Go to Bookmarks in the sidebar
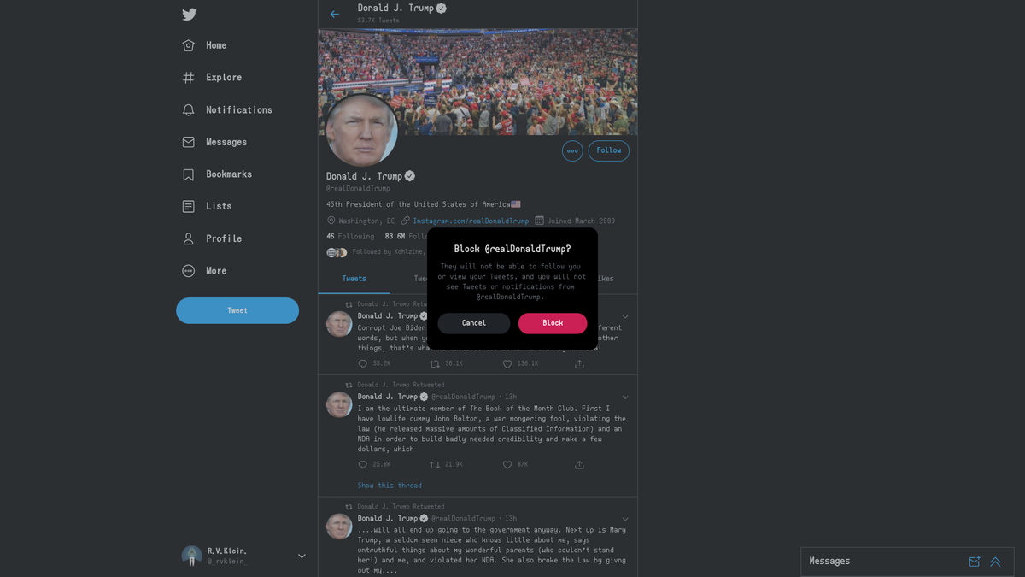This screenshot has height=577, width=1025. [217, 174]
